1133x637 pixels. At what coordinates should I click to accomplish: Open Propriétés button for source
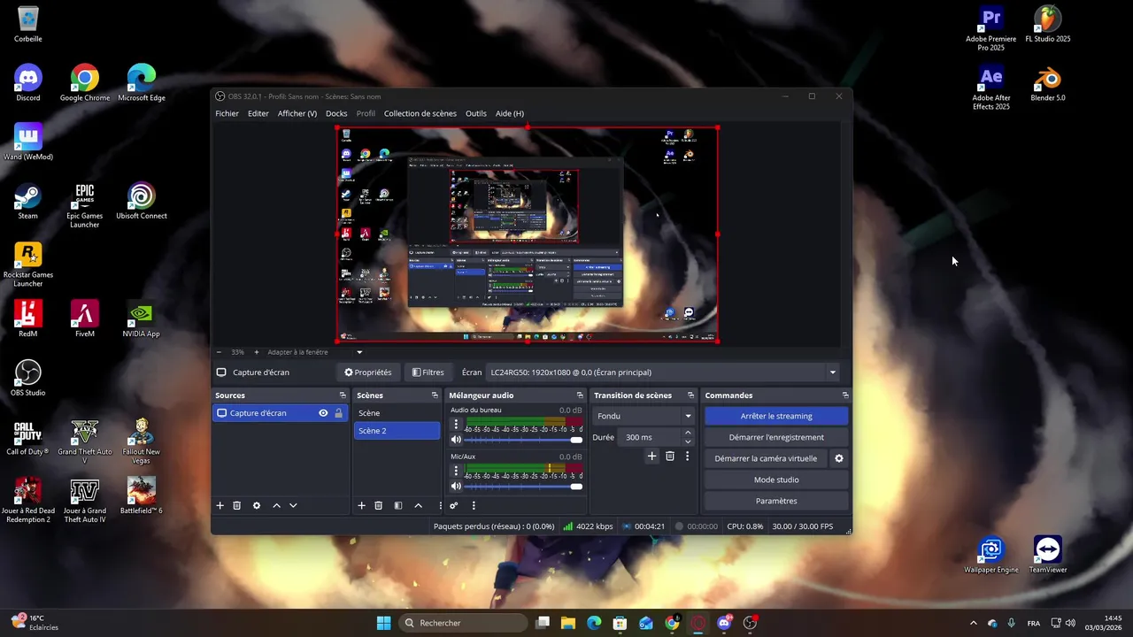click(x=368, y=372)
